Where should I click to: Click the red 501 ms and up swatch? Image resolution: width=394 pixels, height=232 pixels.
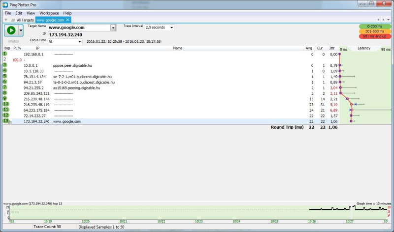coord(375,36)
